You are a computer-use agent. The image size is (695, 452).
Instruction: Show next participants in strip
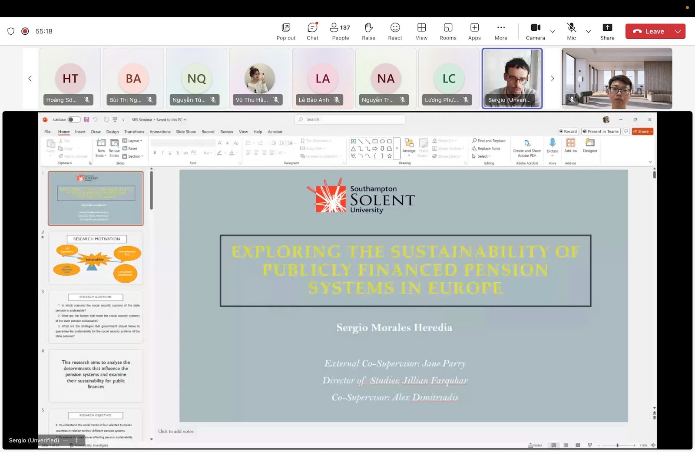pos(553,79)
